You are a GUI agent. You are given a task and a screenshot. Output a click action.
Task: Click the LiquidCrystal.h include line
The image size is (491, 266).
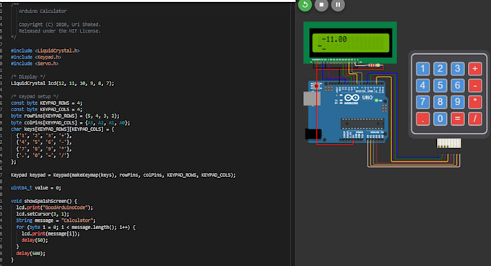pyautogui.click(x=45, y=51)
